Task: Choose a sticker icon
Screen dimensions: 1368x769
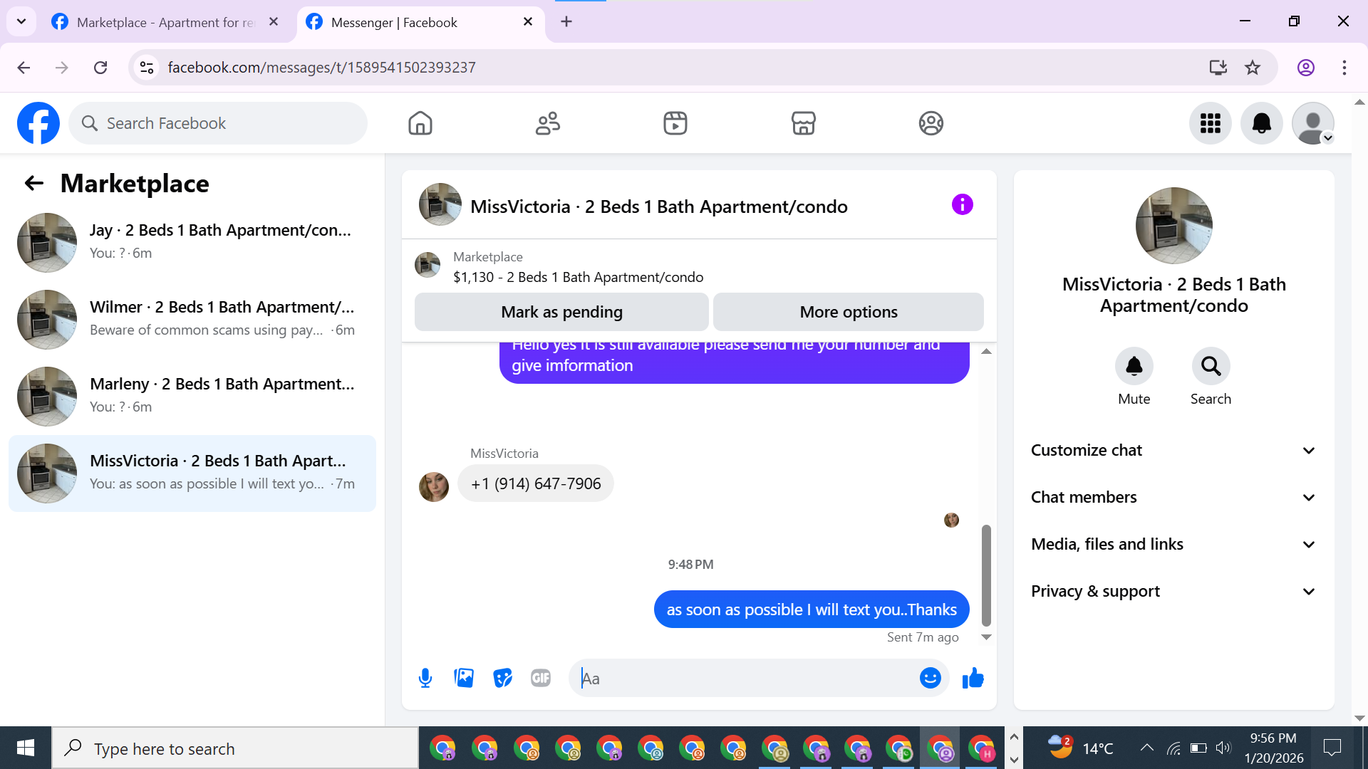Action: (x=502, y=678)
